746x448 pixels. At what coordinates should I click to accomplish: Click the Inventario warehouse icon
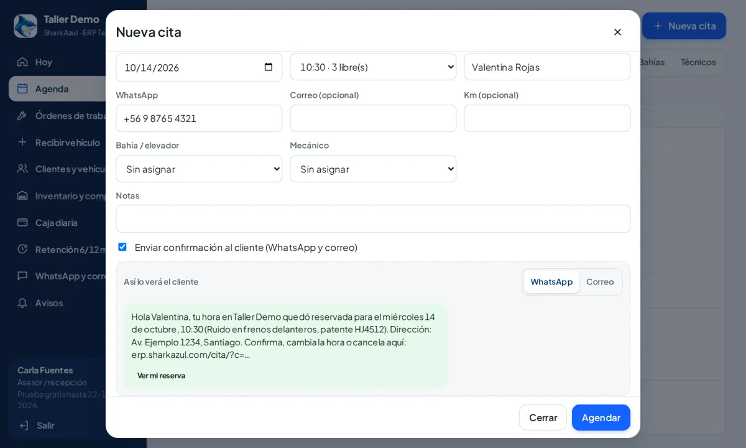pos(22,195)
